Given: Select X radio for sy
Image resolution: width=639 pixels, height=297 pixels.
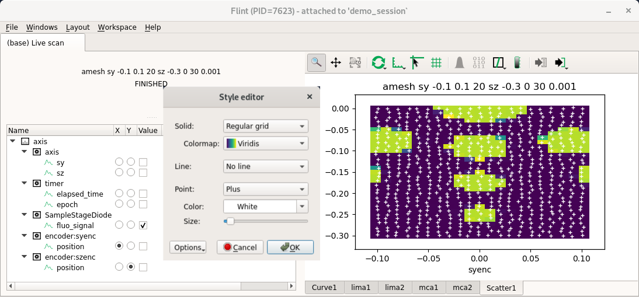Looking at the screenshot, I should [x=119, y=162].
